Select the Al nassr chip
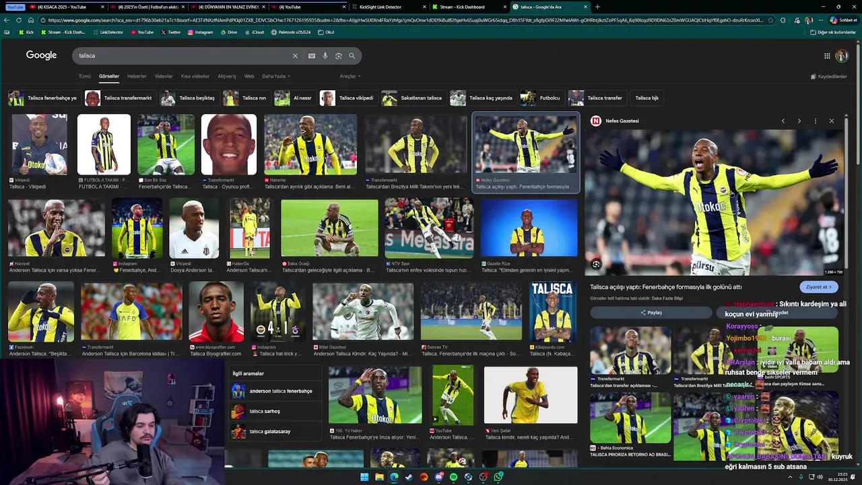 pyautogui.click(x=295, y=98)
